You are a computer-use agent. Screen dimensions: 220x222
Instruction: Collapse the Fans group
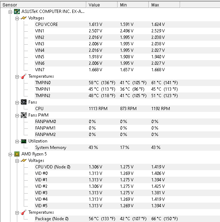click(17, 103)
